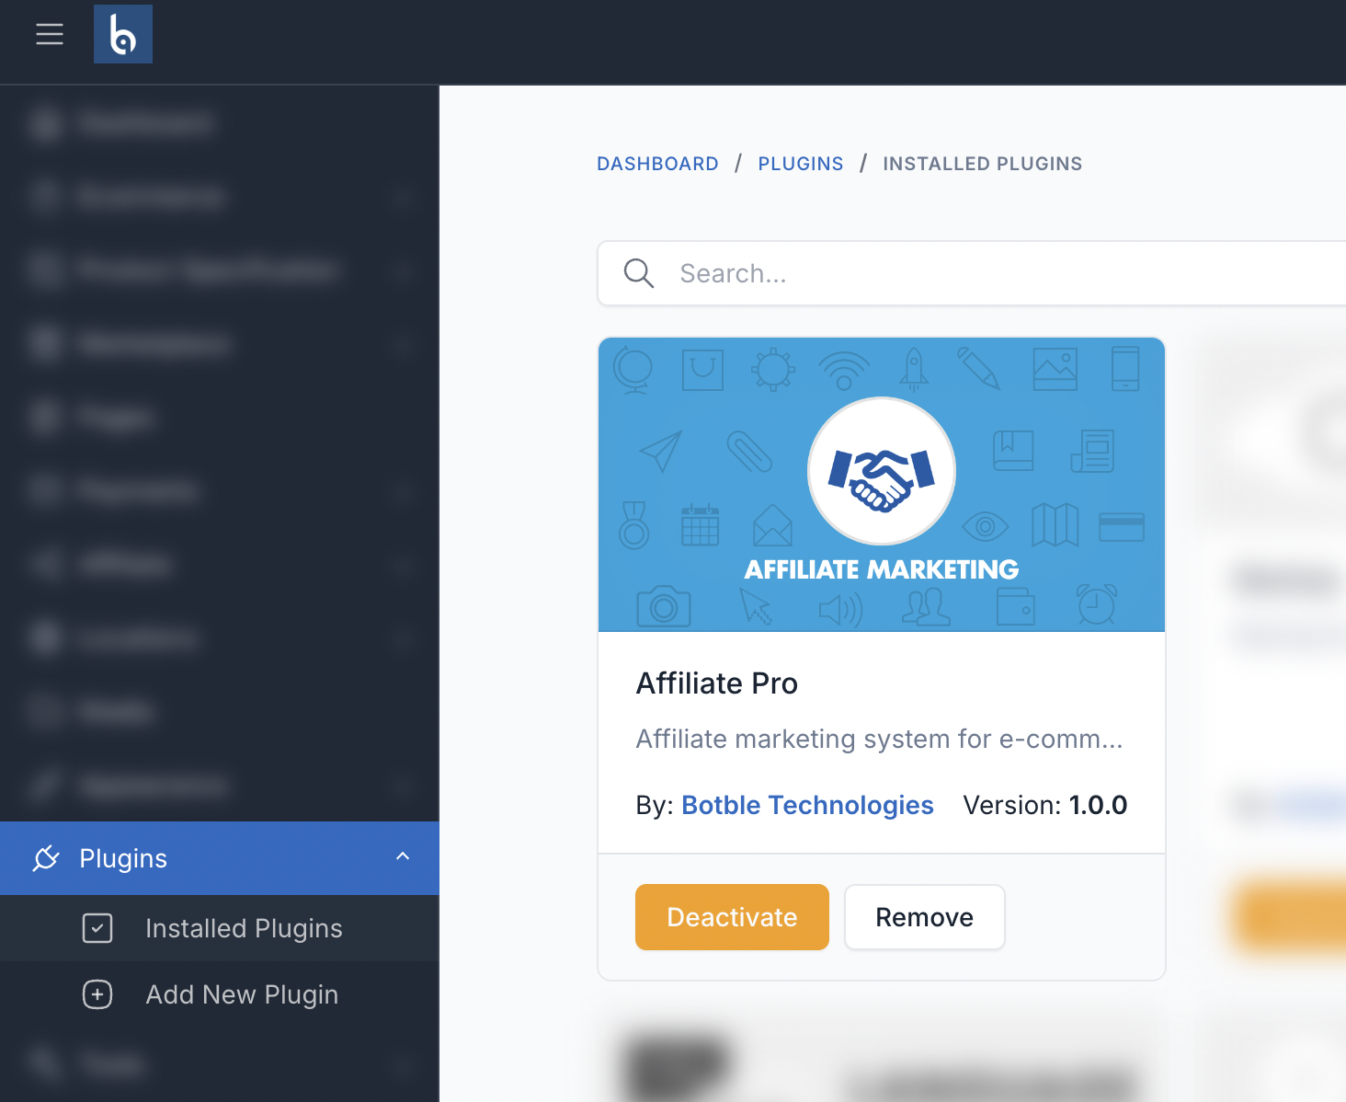Collapse the Plugins menu using its chevron
The width and height of the screenshot is (1346, 1102).
click(403, 856)
